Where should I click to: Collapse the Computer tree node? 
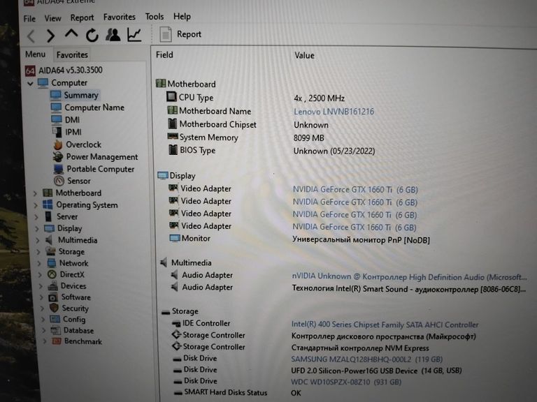pos(30,83)
